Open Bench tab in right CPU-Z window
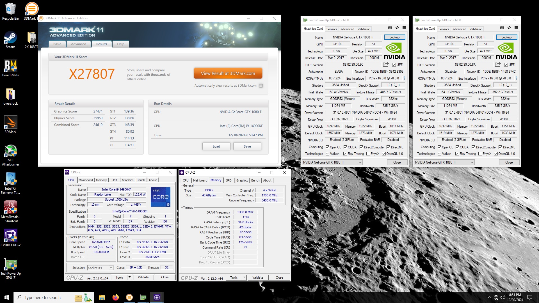 pos(255,180)
